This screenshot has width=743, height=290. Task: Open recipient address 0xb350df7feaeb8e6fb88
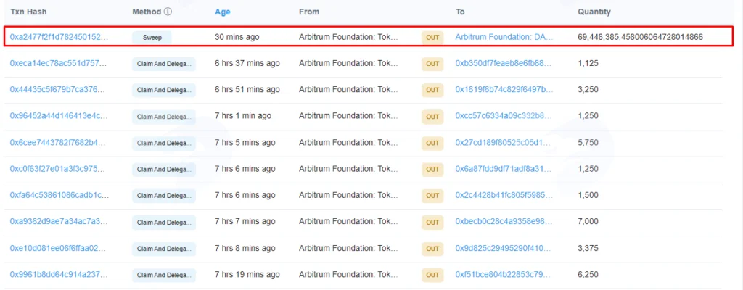[x=504, y=63]
